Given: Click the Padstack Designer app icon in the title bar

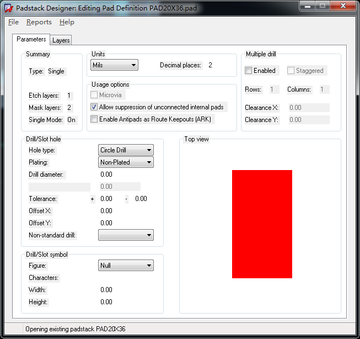Looking at the screenshot, I should click(x=9, y=8).
